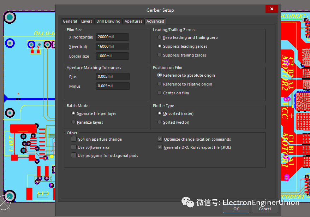Select Keep leading and trailing zero
The image size is (310, 217).
click(160, 37)
